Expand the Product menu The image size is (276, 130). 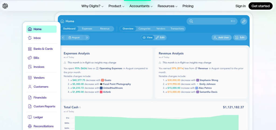(116, 6)
